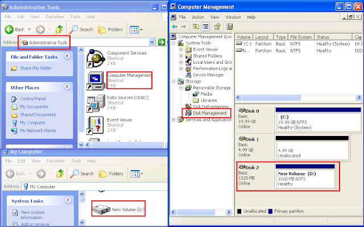The height and width of the screenshot is (227, 364).
Task: Click the File System column header
Action: (301, 37)
